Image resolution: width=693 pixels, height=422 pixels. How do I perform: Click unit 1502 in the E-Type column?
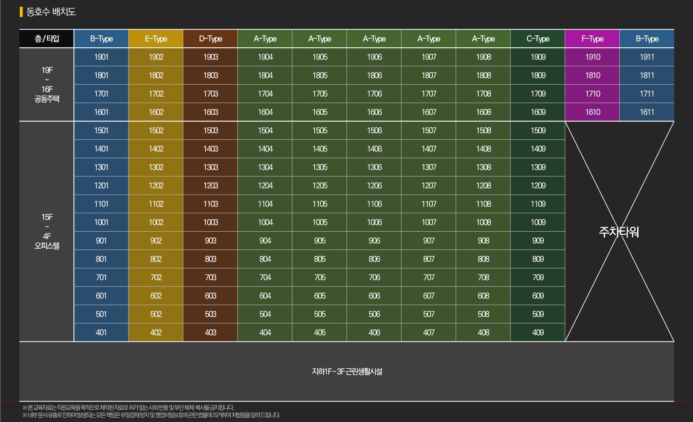pos(156,130)
